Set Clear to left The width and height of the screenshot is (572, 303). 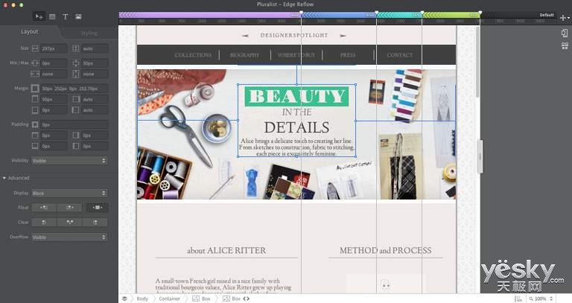click(x=44, y=222)
